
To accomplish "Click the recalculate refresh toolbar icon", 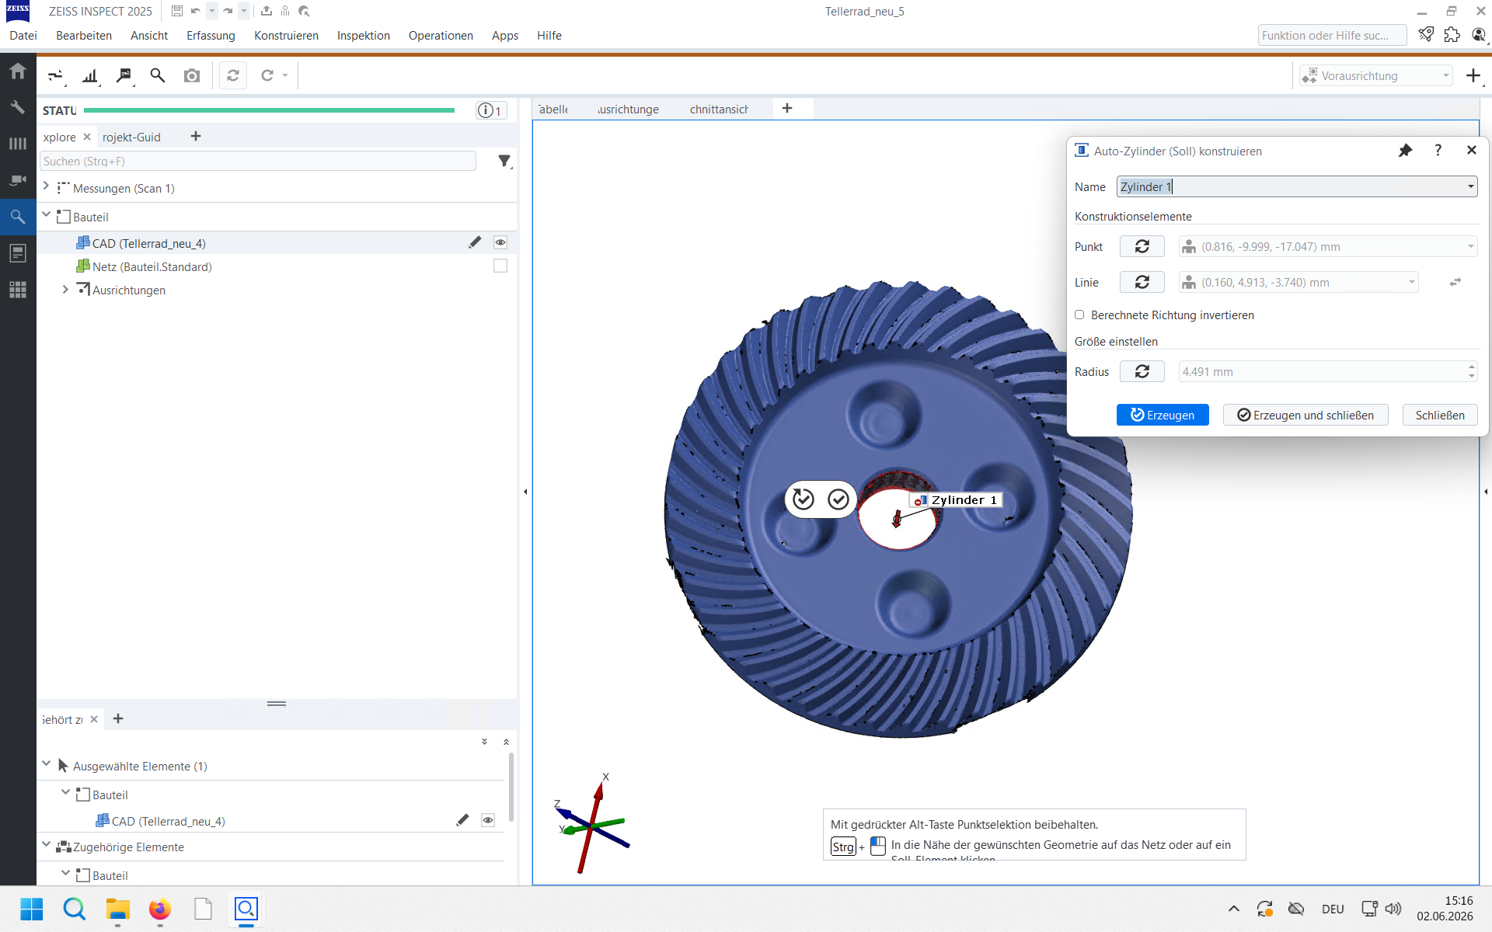I will (233, 75).
